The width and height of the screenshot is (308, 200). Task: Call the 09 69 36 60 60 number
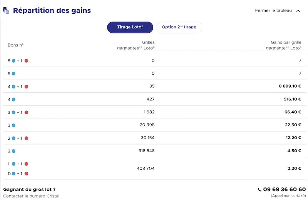tap(285, 189)
